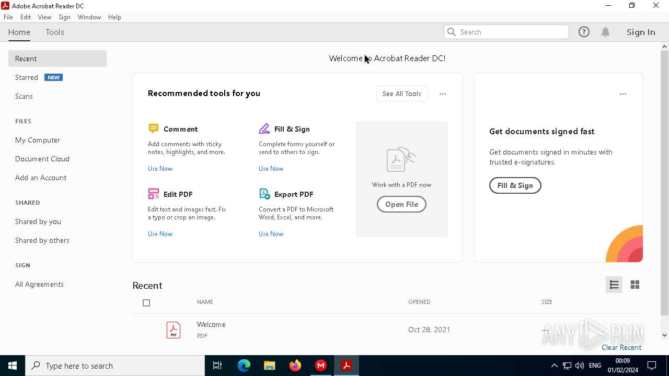
Task: Show hidden system tray icons
Action: point(555,366)
